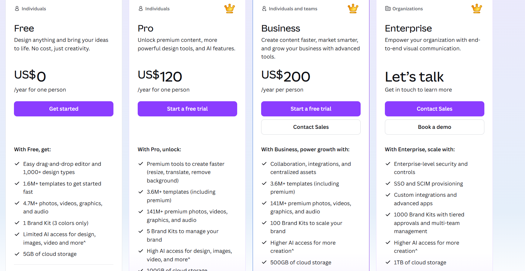
Task: Click the building icon beside Organizations
Action: click(x=388, y=8)
